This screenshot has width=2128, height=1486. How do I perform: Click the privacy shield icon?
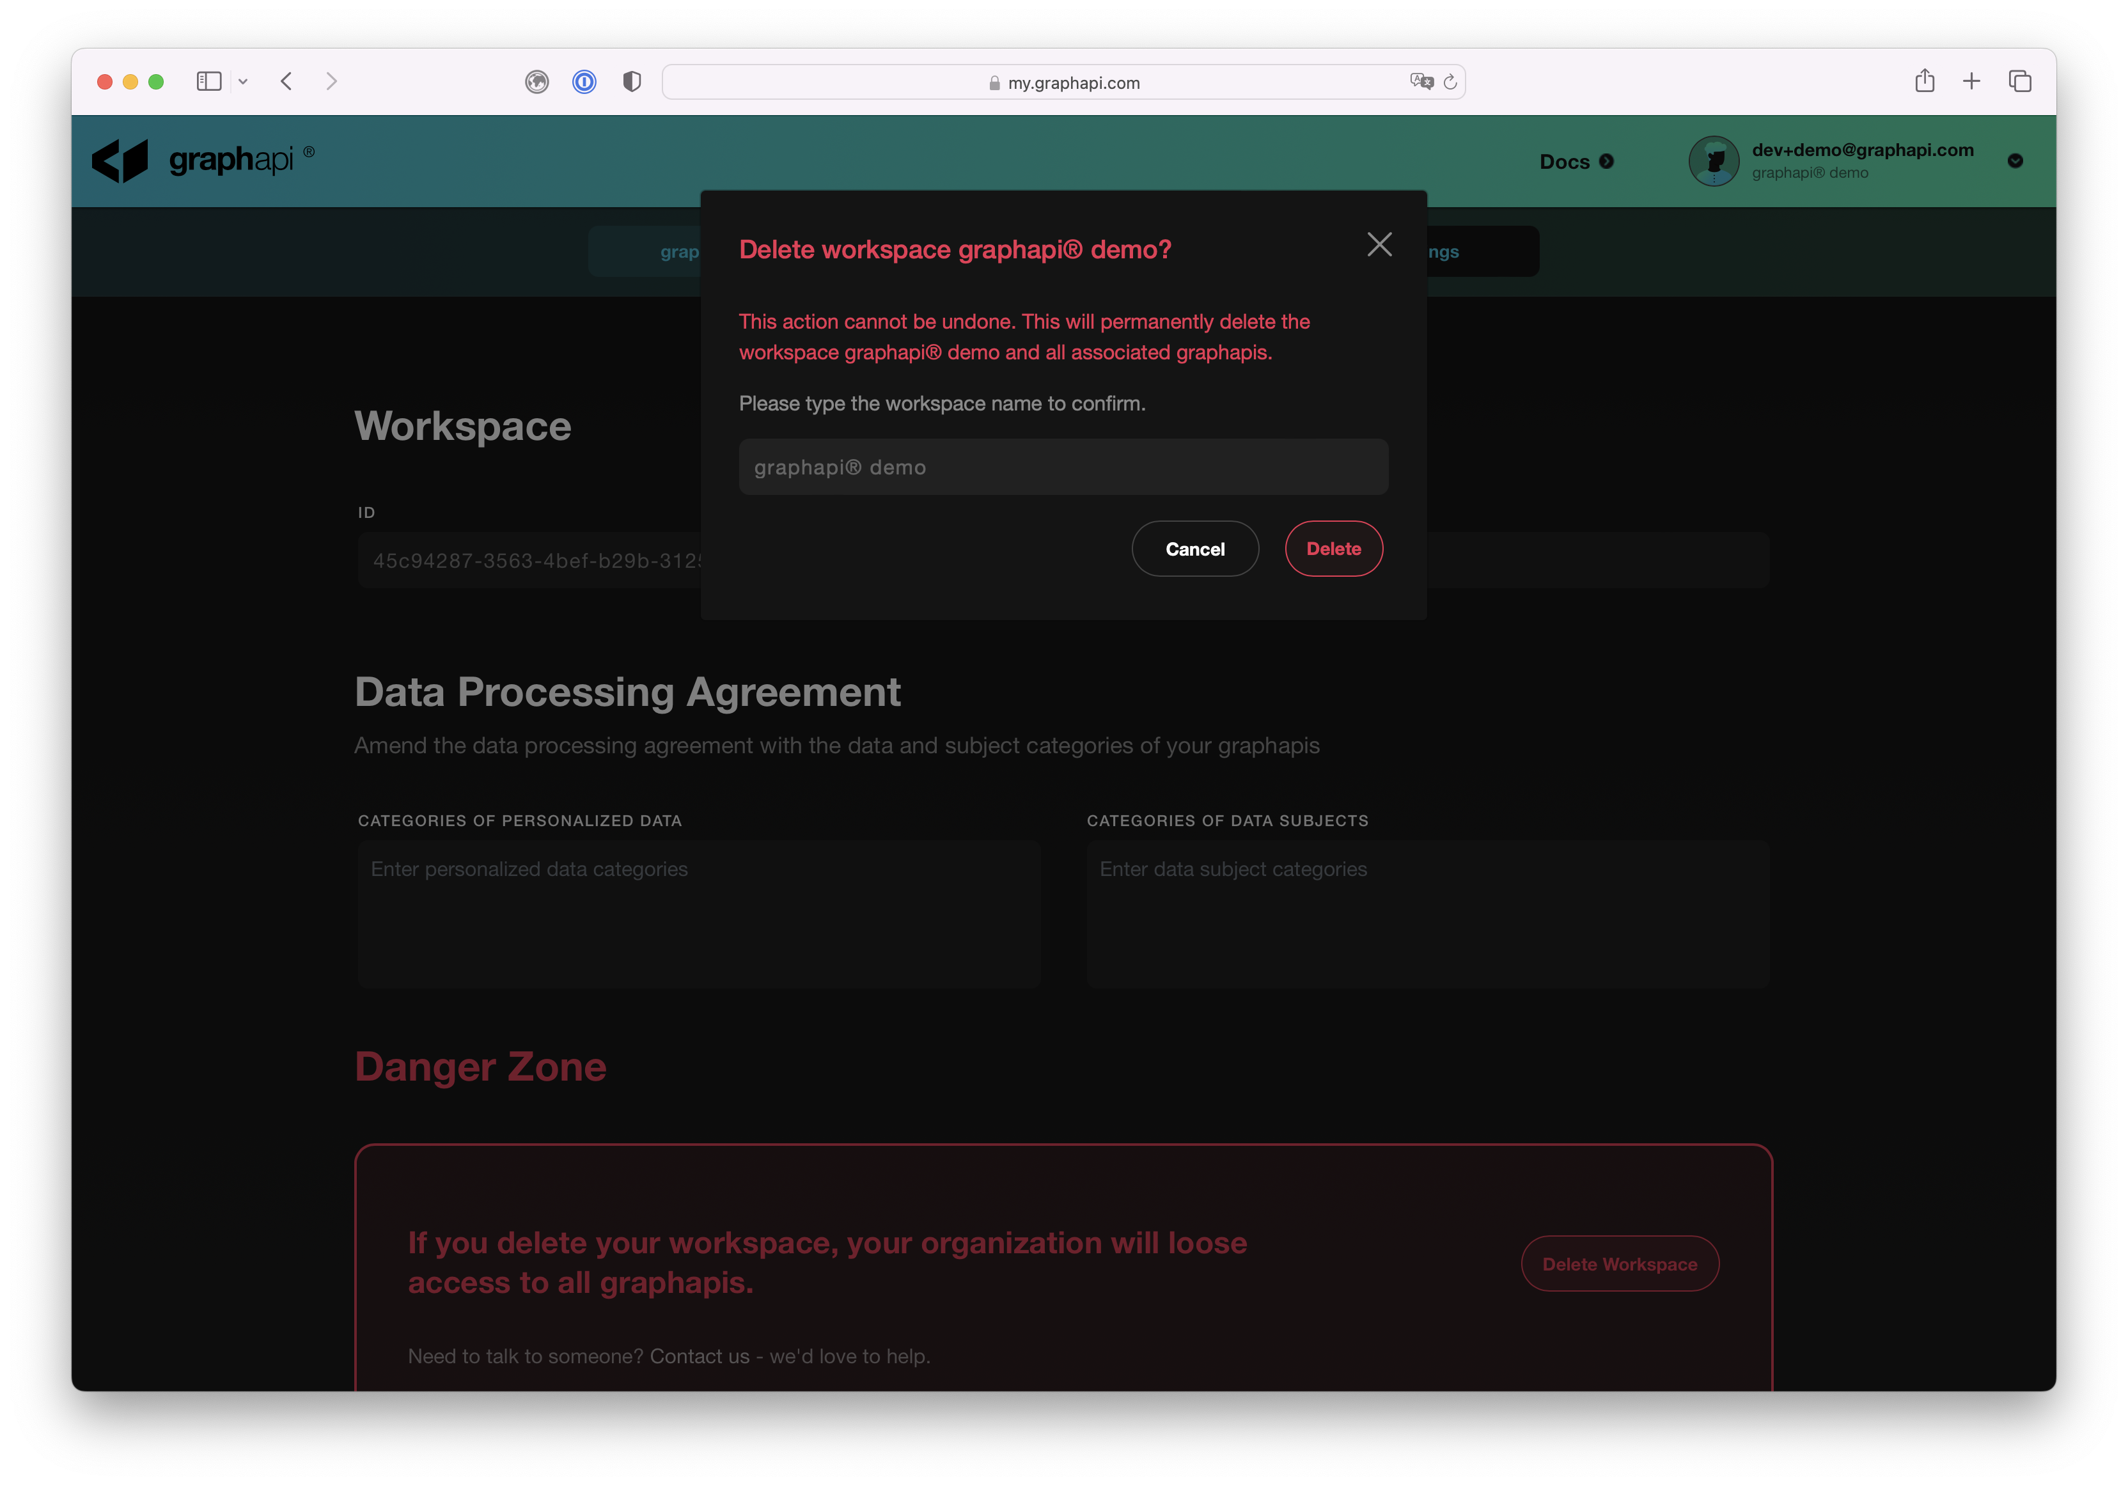click(631, 82)
